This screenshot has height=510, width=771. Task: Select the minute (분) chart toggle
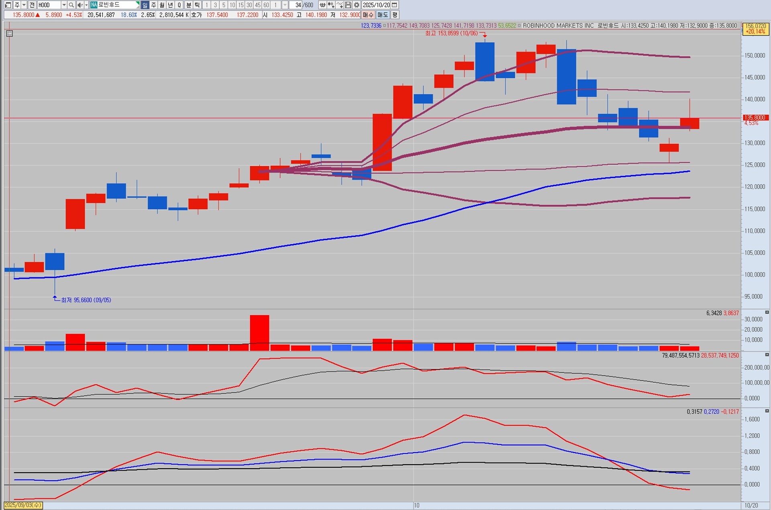click(x=189, y=5)
